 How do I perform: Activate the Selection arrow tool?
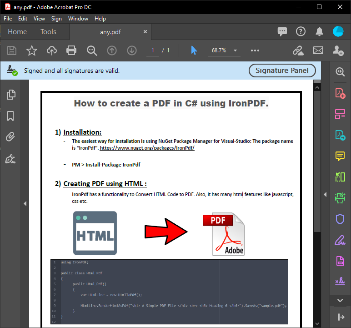pos(194,50)
